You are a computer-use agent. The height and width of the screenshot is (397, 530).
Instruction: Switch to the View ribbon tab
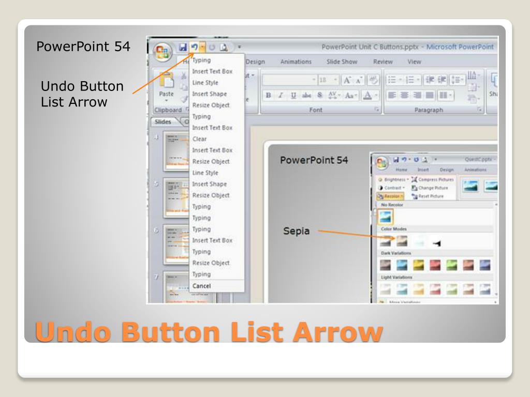[x=414, y=62]
